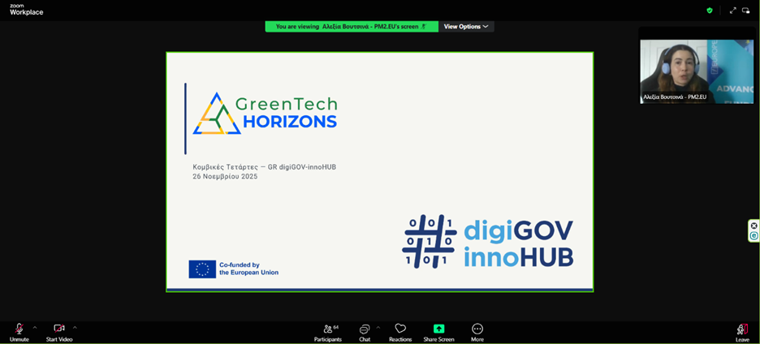Open the View Options dropdown
The height and width of the screenshot is (344, 760).
(x=466, y=27)
